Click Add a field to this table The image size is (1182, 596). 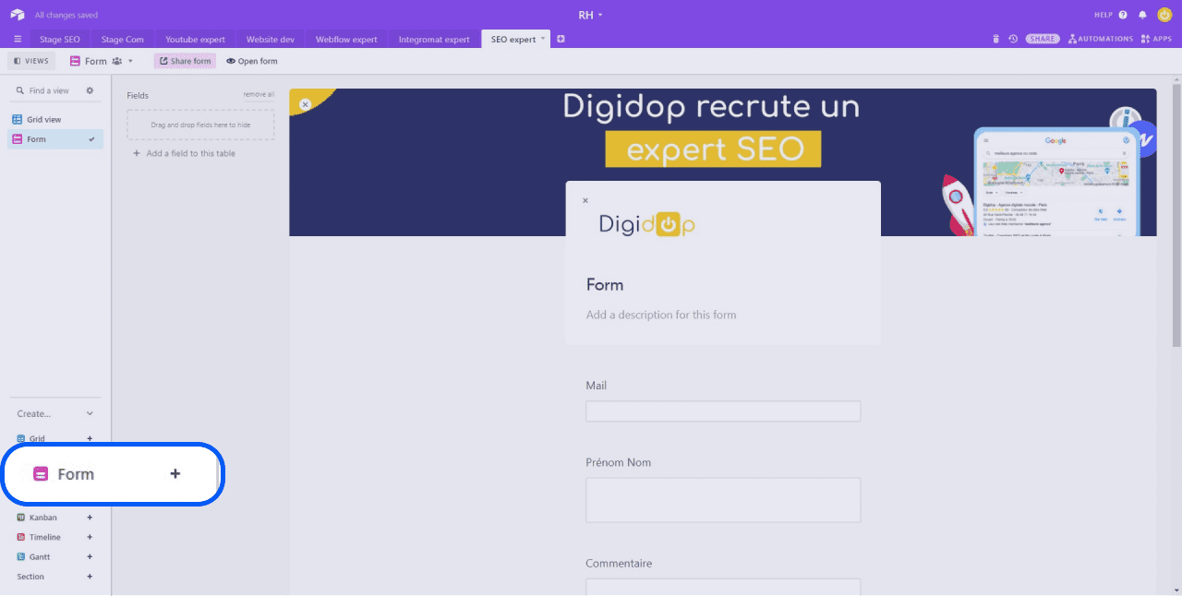tap(185, 153)
